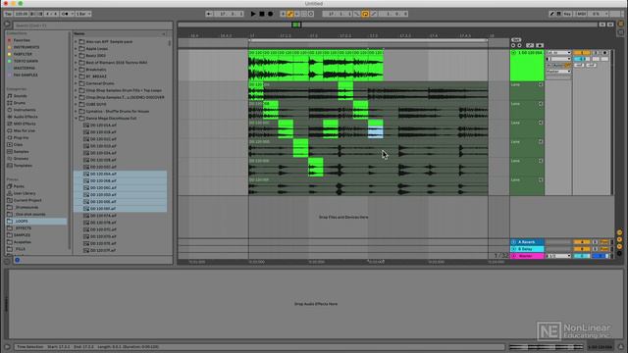628x353 pixels.
Task: Open the Key map mode
Action: (x=567, y=14)
